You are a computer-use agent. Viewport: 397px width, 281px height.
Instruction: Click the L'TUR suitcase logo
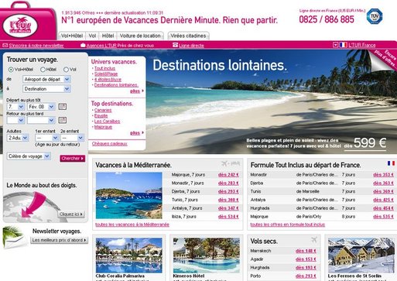coord(28,22)
